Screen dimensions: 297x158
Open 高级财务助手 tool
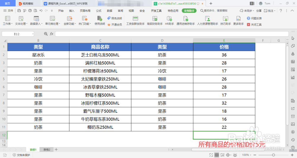(154, 20)
